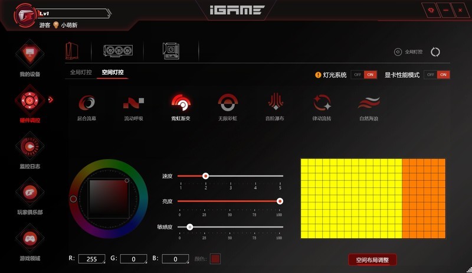Expand the red arrow beside 硬件调控
The height and width of the screenshot is (273, 472).
51,99
